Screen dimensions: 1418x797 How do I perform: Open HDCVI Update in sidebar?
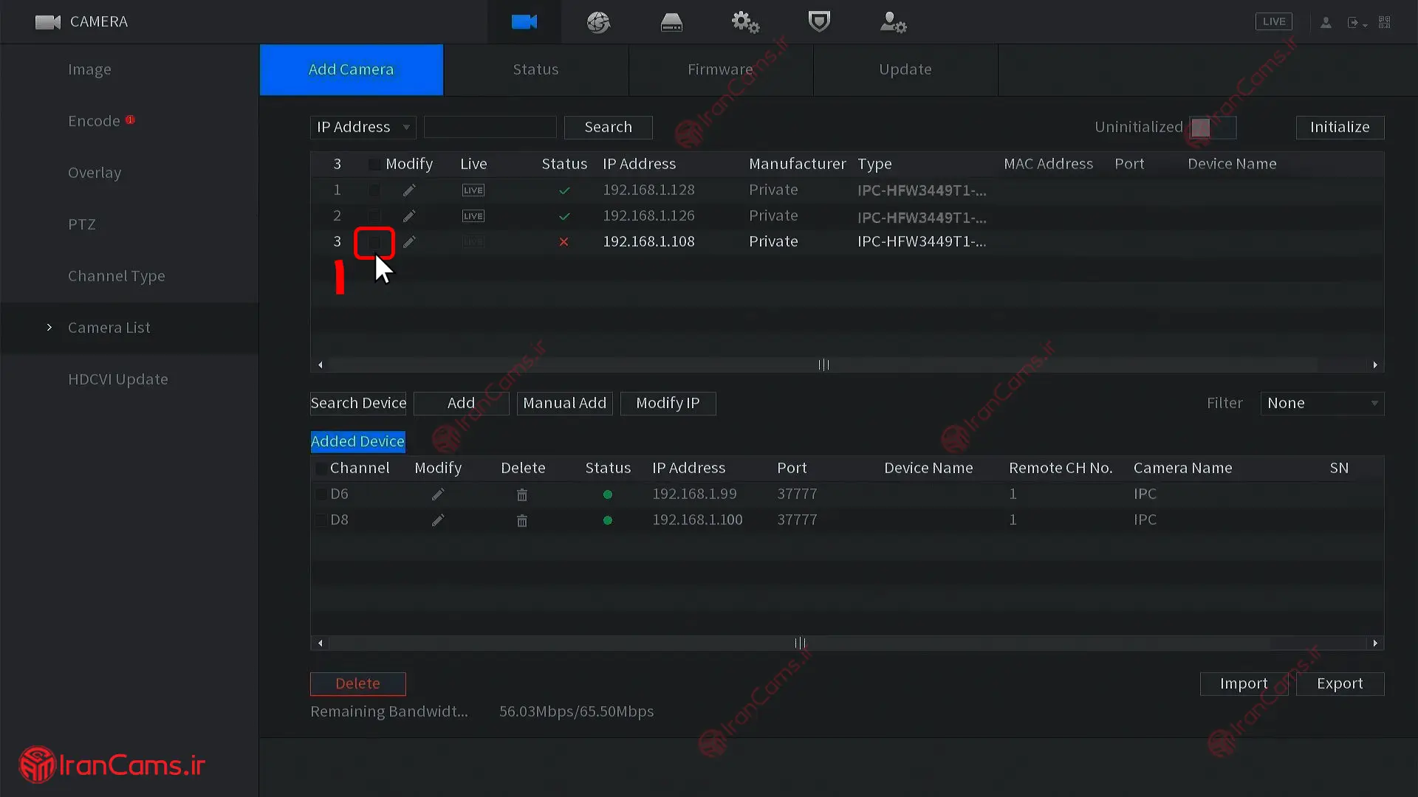[118, 379]
